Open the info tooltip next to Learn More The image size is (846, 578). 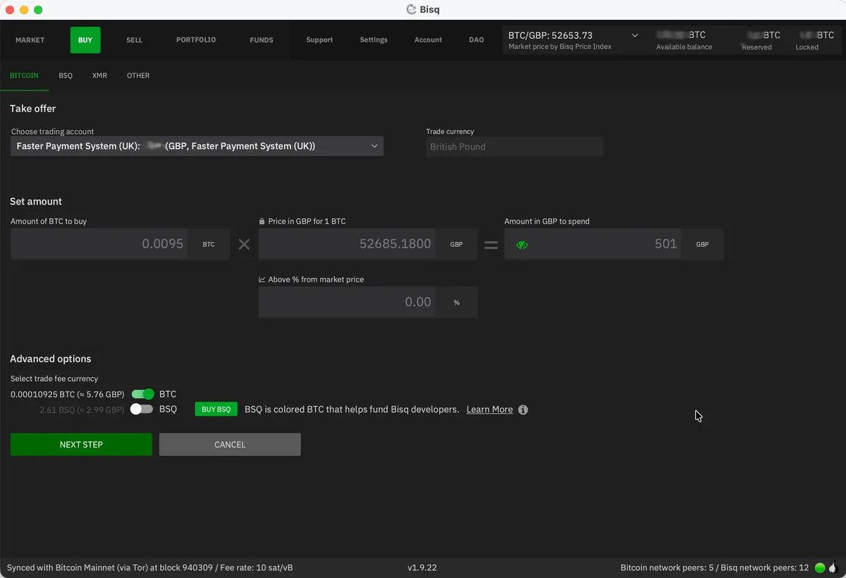(522, 409)
